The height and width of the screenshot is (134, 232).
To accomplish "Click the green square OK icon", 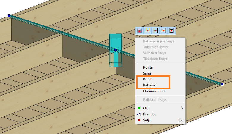I will coord(139,108).
